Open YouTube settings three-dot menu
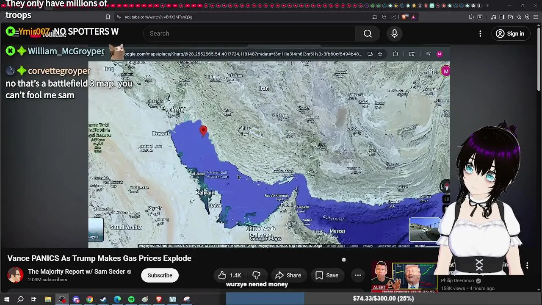This screenshot has width=542, height=305. coord(480,33)
